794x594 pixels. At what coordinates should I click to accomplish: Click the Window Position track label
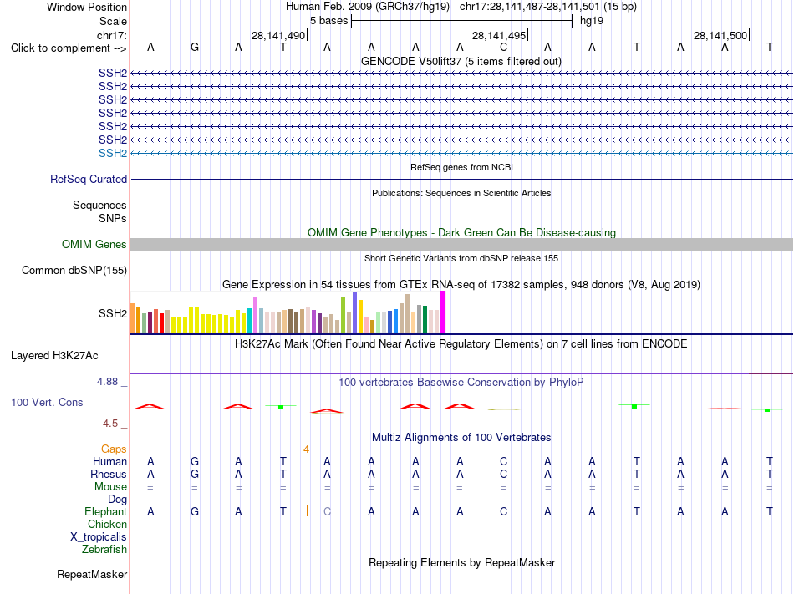(x=87, y=7)
